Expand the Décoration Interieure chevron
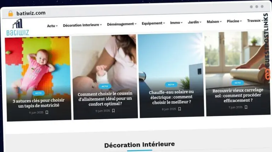Image resolution: width=272 pixels, height=152 pixels. coord(101,25)
